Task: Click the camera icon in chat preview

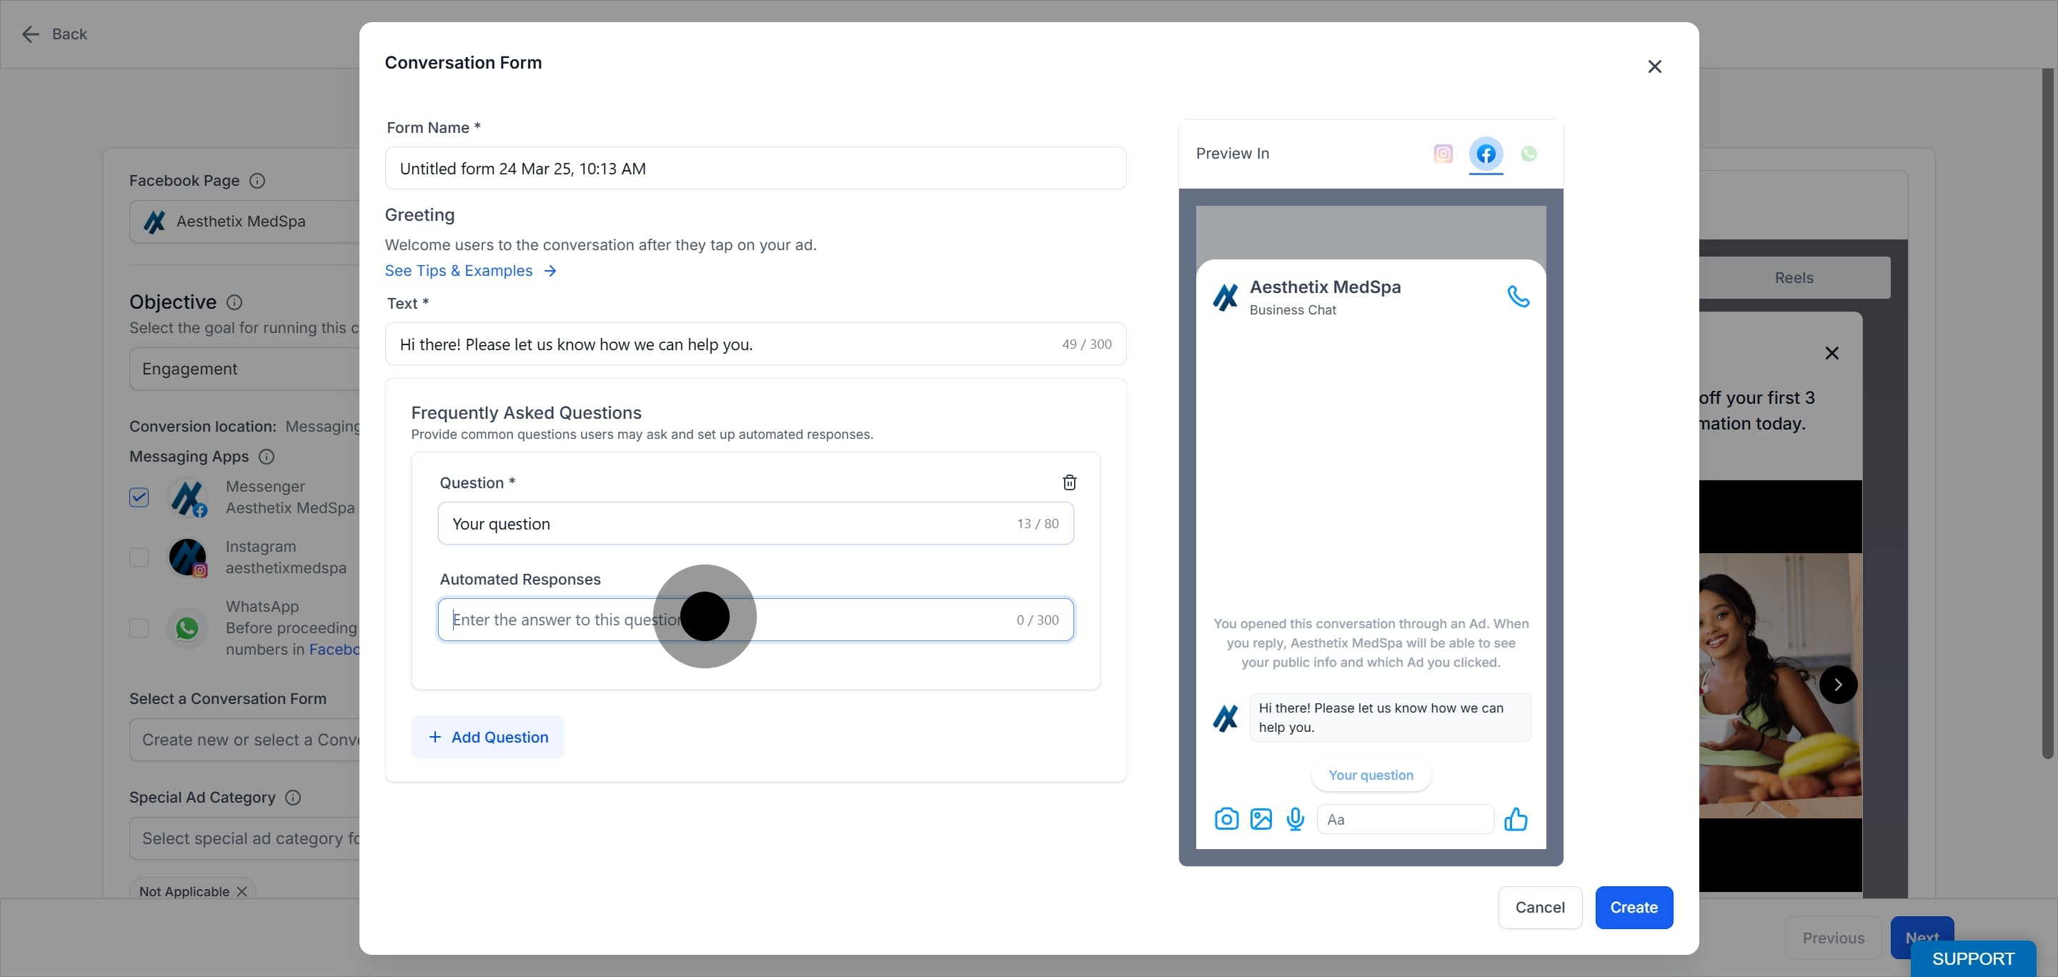Action: click(1226, 819)
